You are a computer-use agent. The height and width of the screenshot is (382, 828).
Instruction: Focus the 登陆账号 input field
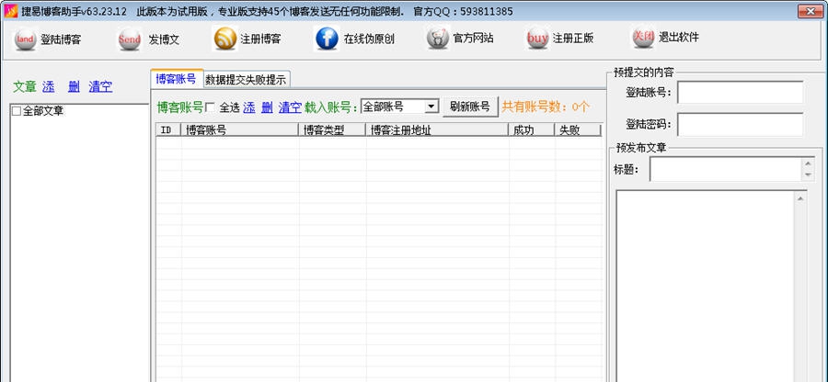(741, 92)
